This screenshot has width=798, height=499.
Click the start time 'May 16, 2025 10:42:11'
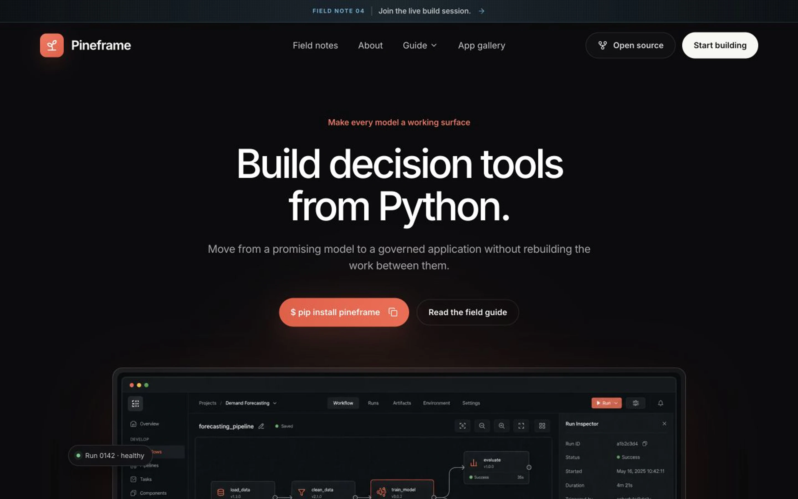pyautogui.click(x=640, y=471)
